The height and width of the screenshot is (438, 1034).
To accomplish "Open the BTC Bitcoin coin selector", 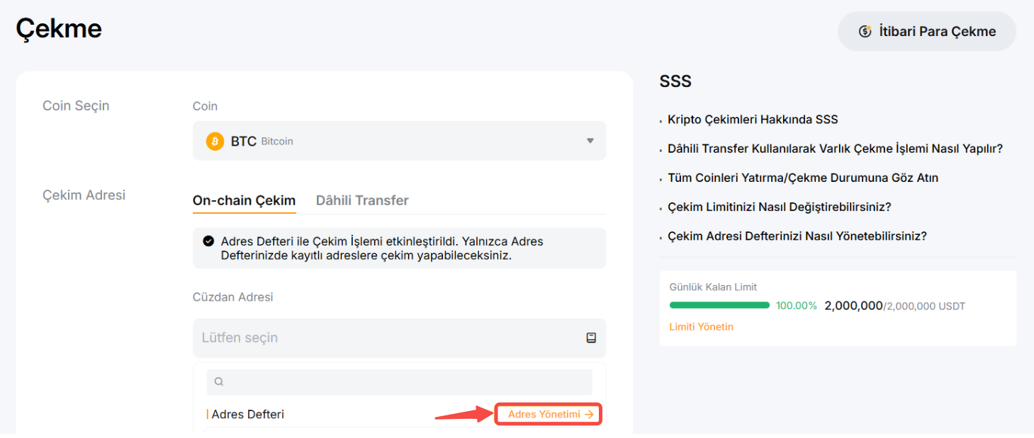I will point(400,141).
